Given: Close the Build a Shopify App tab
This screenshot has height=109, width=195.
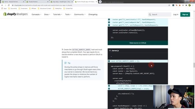Looking at the screenshot, I should point(96,2).
